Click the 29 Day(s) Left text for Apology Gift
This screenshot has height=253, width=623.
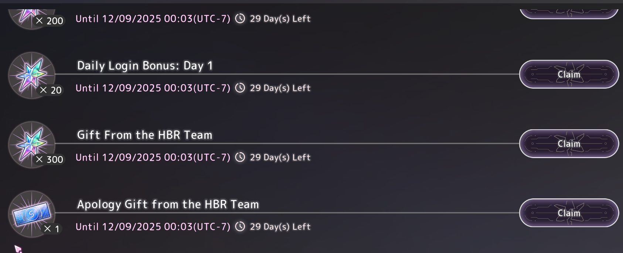click(280, 227)
